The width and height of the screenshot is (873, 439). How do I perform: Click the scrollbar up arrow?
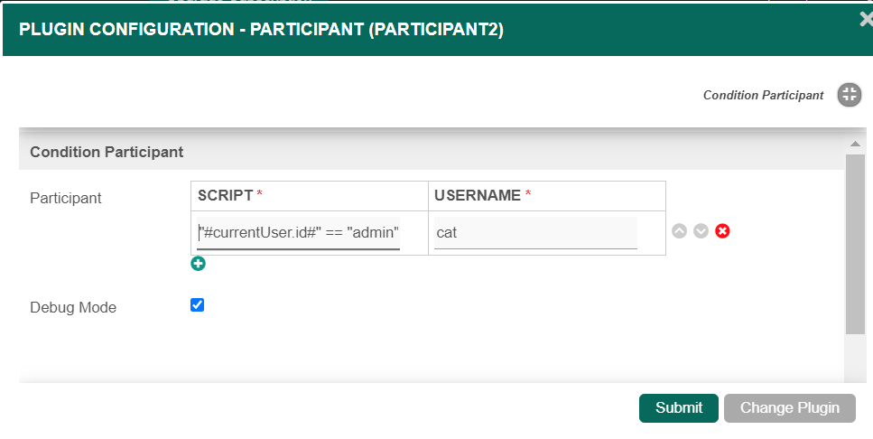pyautogui.click(x=854, y=145)
